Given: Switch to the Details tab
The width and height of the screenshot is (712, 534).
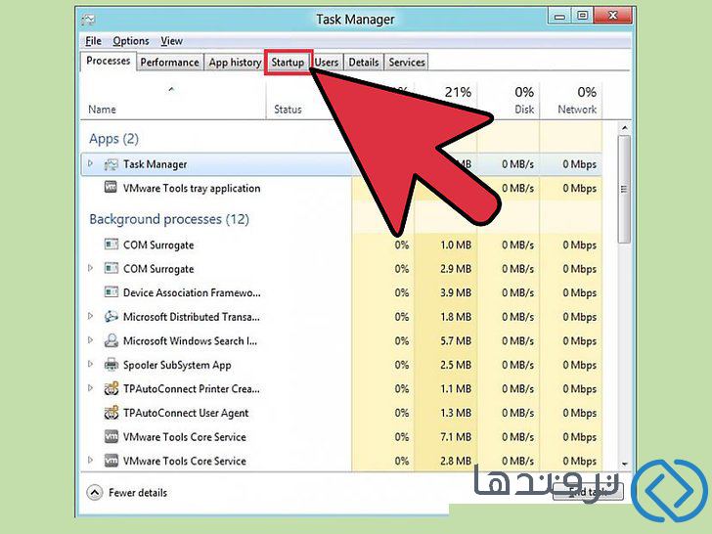Looking at the screenshot, I should pos(363,63).
